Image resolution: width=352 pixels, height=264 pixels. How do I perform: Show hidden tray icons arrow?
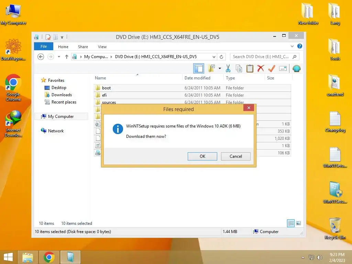303,257
